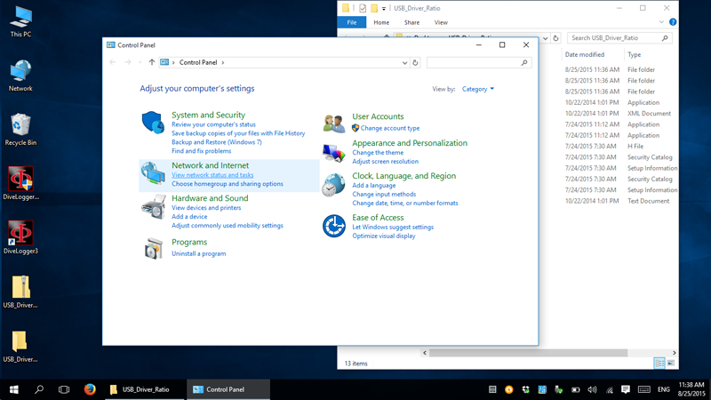Click the Control Panel back arrow
Screen dimensions: 711x400
[x=113, y=62]
